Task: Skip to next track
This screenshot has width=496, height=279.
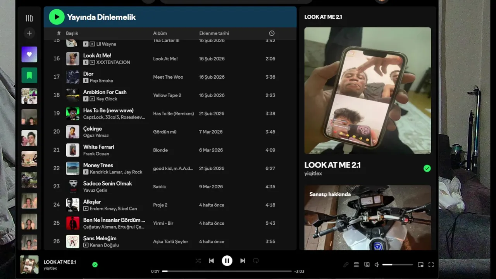Action: (x=243, y=261)
